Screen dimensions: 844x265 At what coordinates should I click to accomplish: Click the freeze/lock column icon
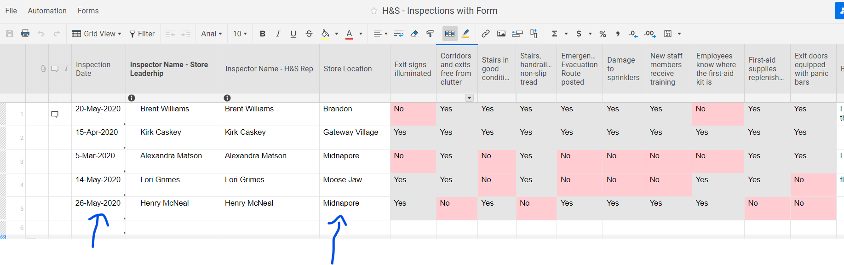(x=534, y=34)
